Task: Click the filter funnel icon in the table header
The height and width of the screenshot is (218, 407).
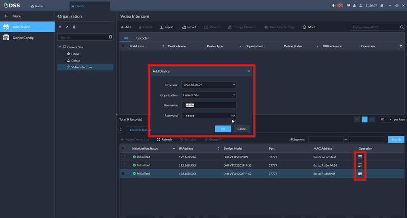Action: pos(401,46)
